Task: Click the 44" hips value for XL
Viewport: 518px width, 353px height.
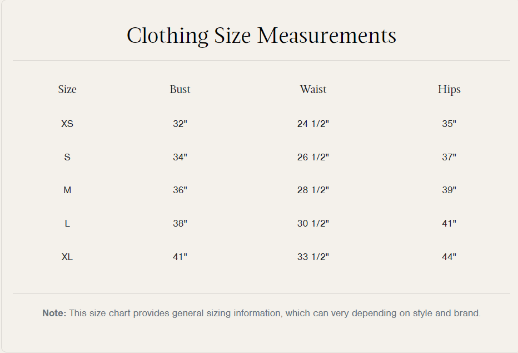Action: click(x=449, y=257)
